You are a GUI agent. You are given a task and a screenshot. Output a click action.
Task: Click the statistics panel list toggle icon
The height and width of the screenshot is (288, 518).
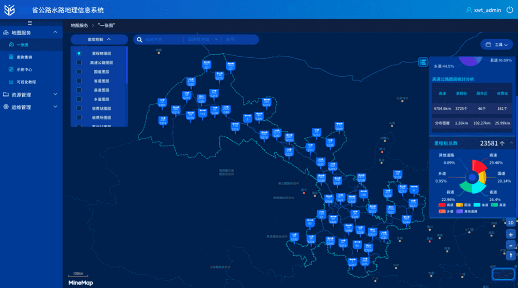tap(423, 62)
